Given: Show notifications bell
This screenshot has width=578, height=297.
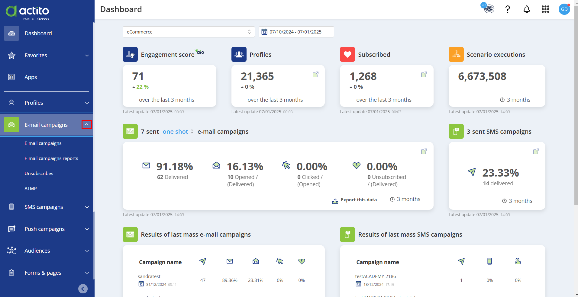Looking at the screenshot, I should [527, 9].
